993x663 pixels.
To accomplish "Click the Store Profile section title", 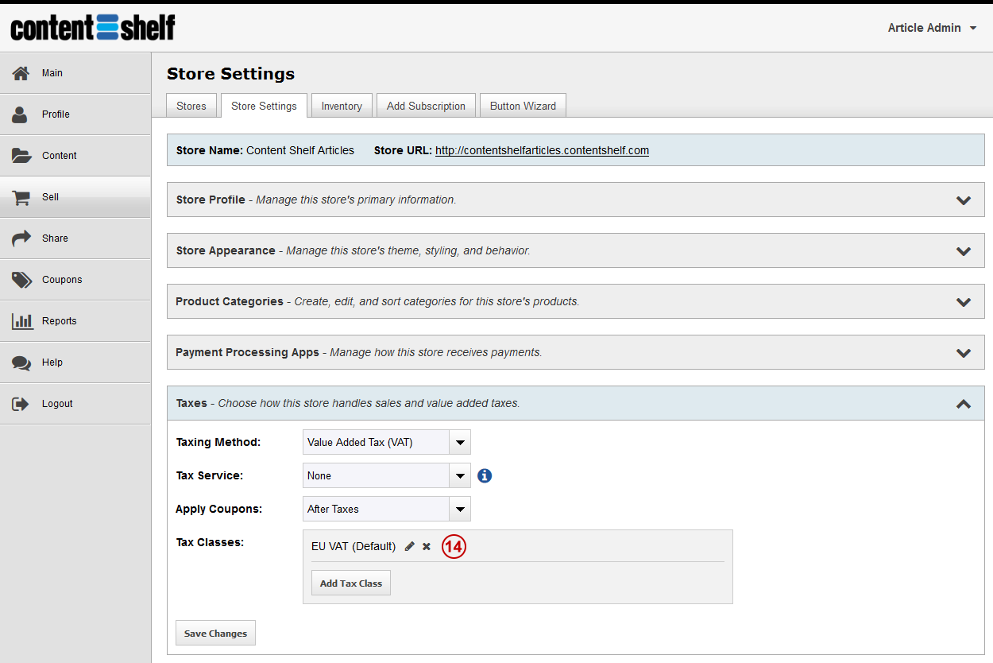I will (x=211, y=200).
